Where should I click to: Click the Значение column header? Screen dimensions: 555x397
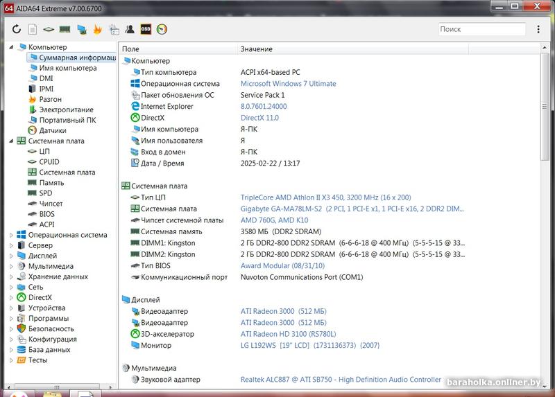[353, 49]
